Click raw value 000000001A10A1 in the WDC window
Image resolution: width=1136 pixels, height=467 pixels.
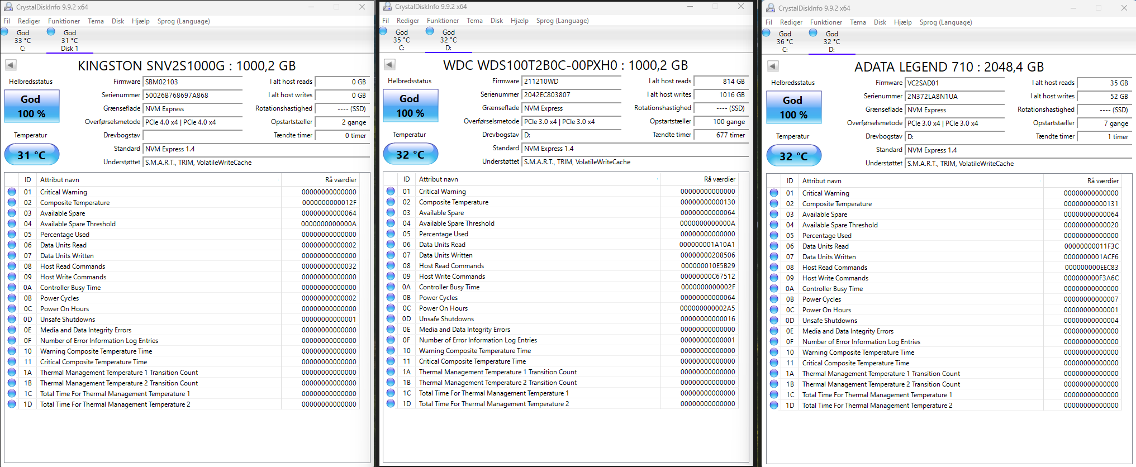pos(707,244)
